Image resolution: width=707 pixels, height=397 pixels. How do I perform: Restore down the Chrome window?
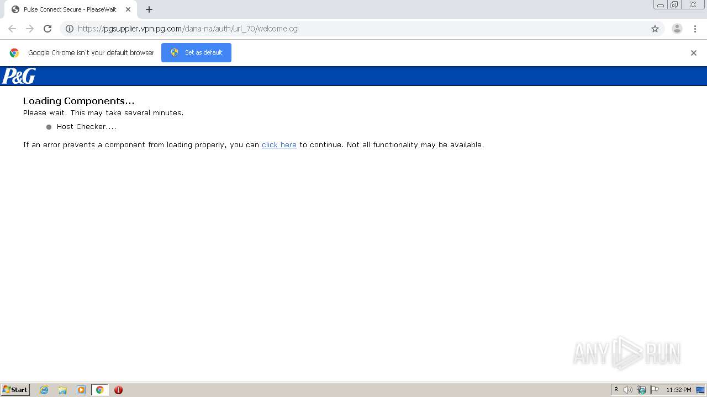[674, 5]
